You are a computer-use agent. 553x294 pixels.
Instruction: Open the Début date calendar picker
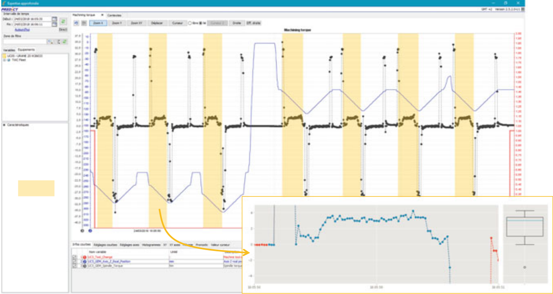[x=54, y=19]
